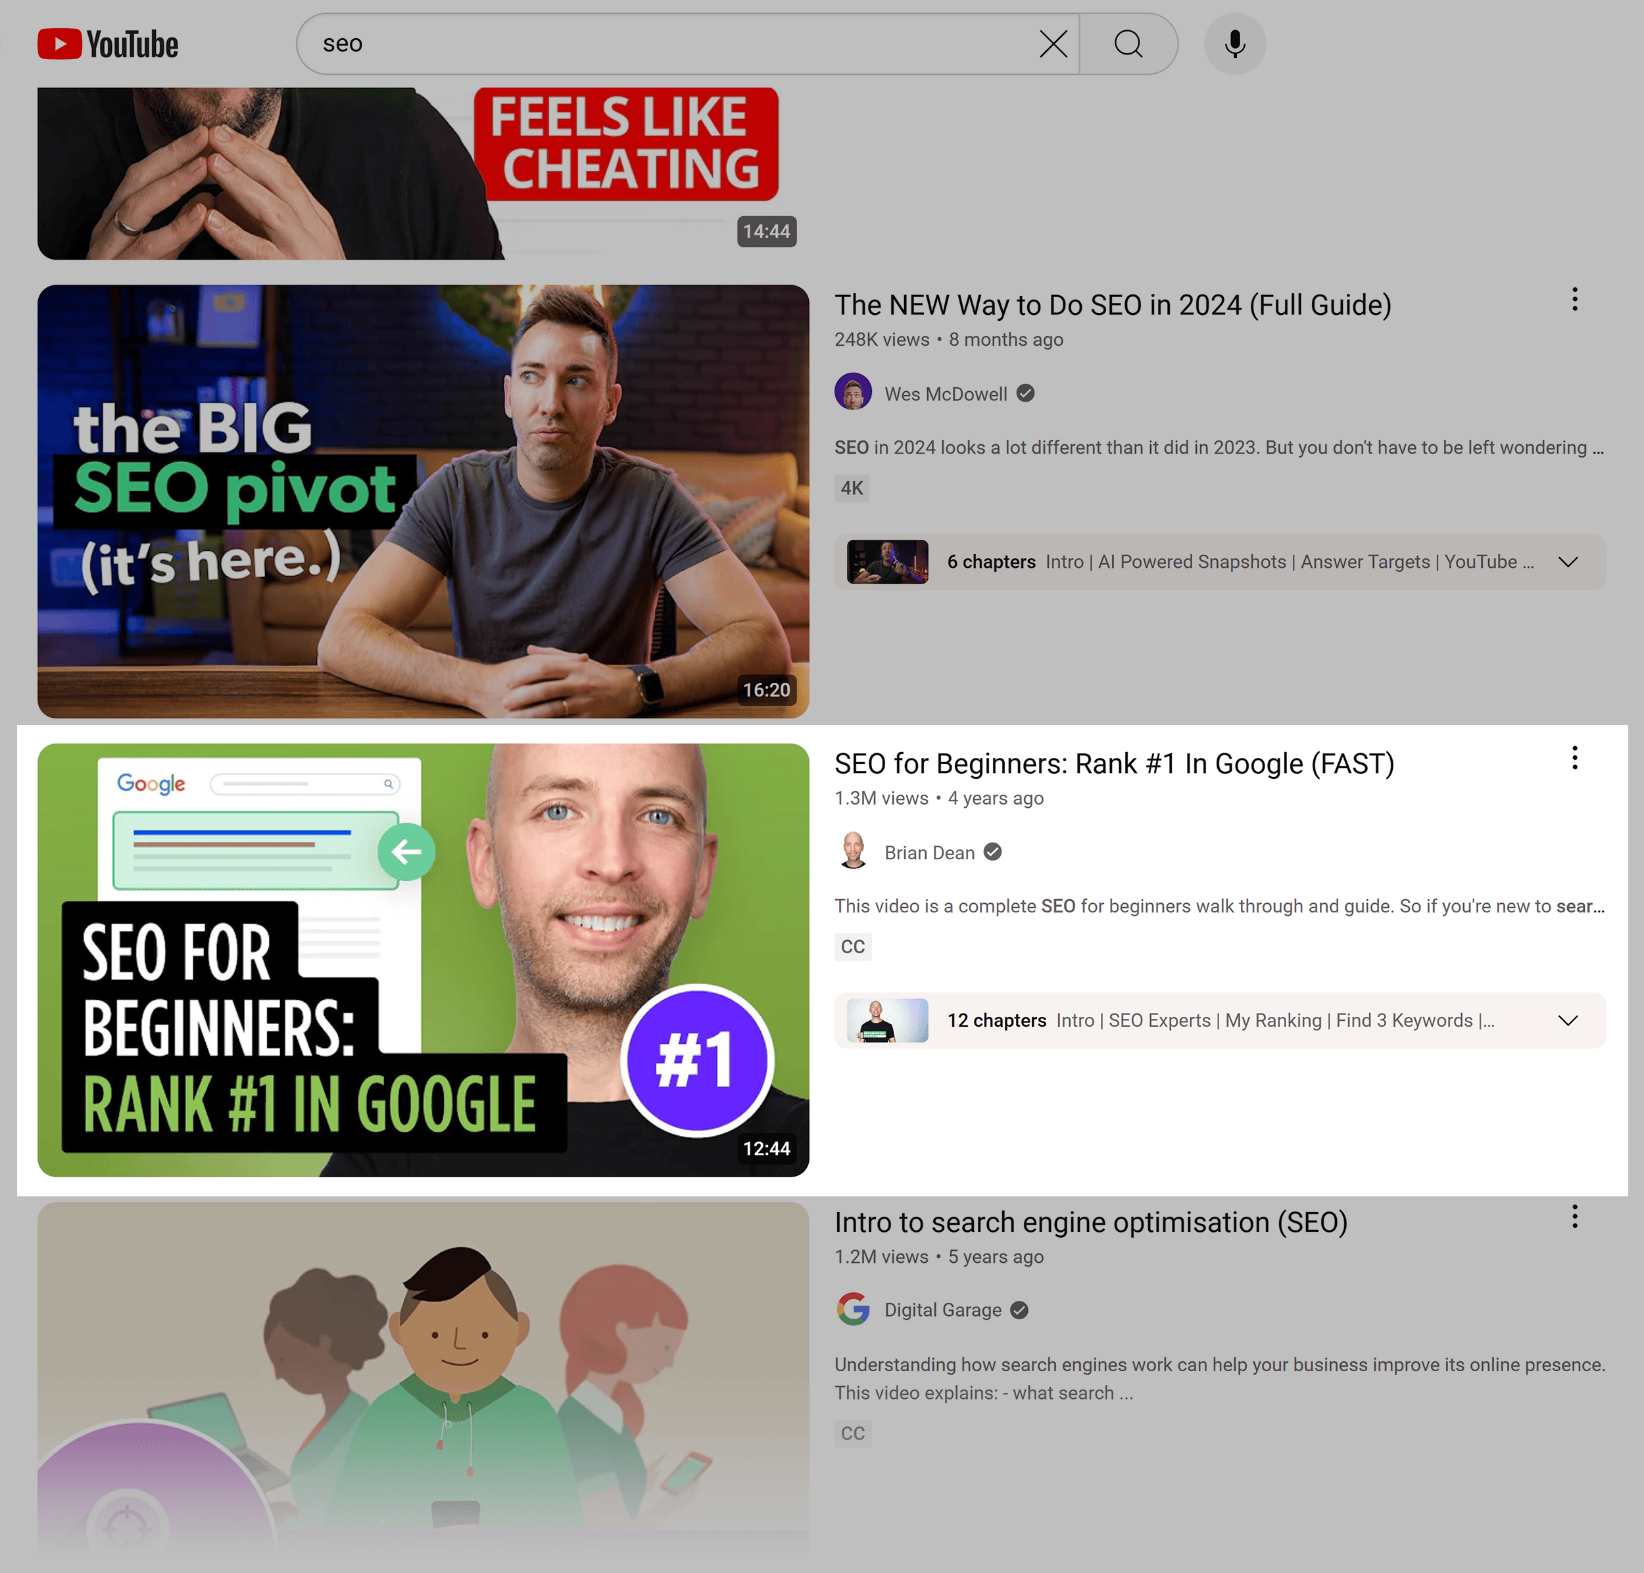Click description 'SEO in 2024 looks a lot different'
Screen dimensions: 1644x1573
click(x=1219, y=448)
